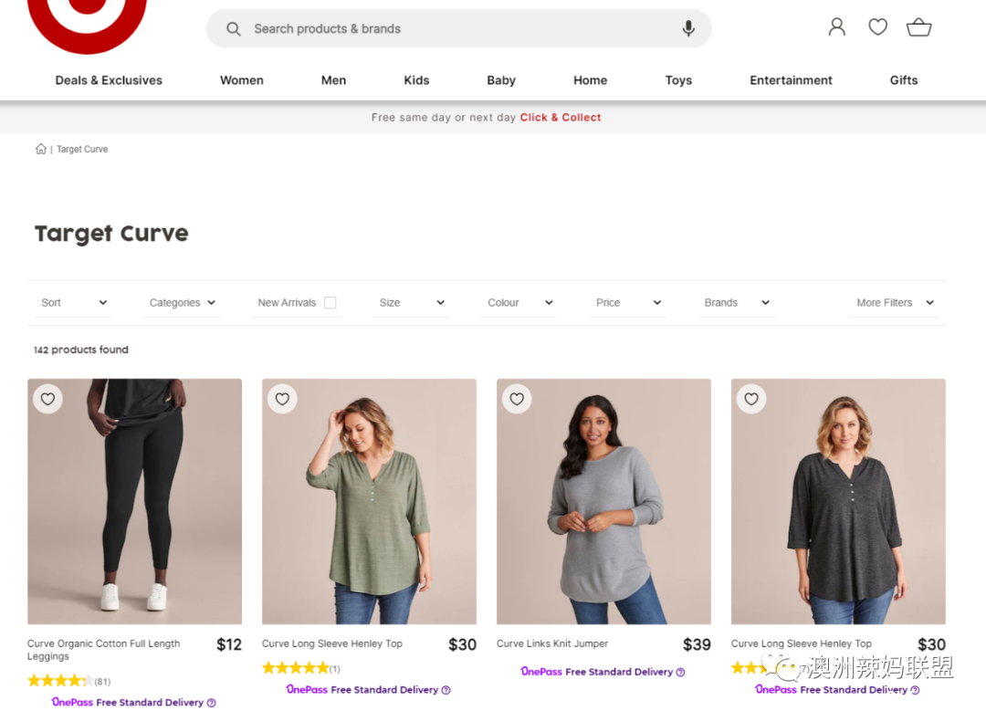The width and height of the screenshot is (986, 711).
Task: Favourite the green Long Sleeve Henley Top
Action: (282, 399)
